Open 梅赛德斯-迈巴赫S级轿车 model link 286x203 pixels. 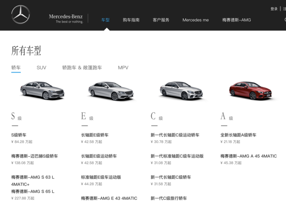35,156
